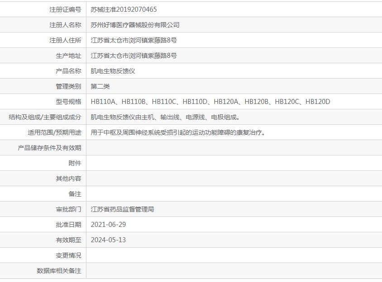Click product name 肌电生物反馈仪

point(113,71)
